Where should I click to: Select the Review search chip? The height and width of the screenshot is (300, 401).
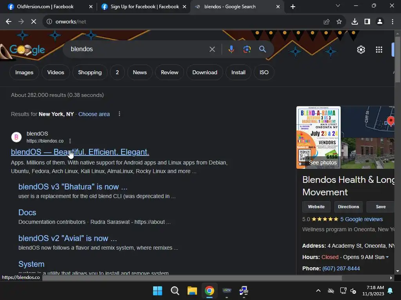coord(169,72)
